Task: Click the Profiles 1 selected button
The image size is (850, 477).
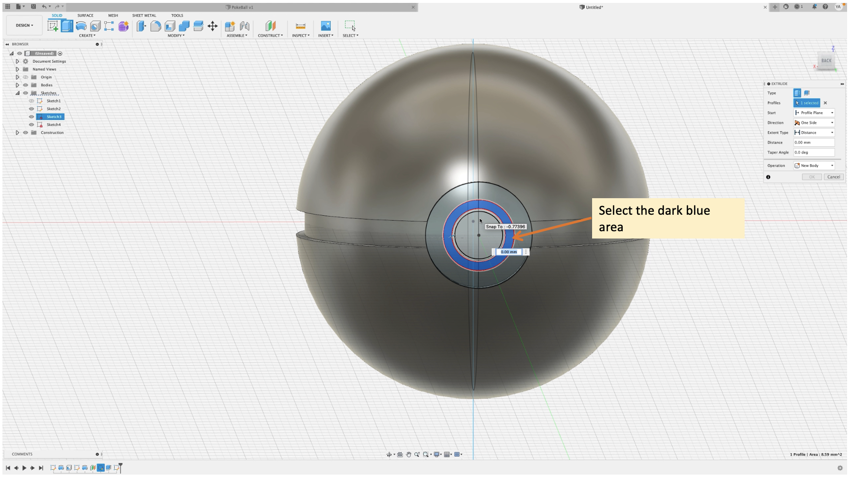Action: [x=807, y=103]
